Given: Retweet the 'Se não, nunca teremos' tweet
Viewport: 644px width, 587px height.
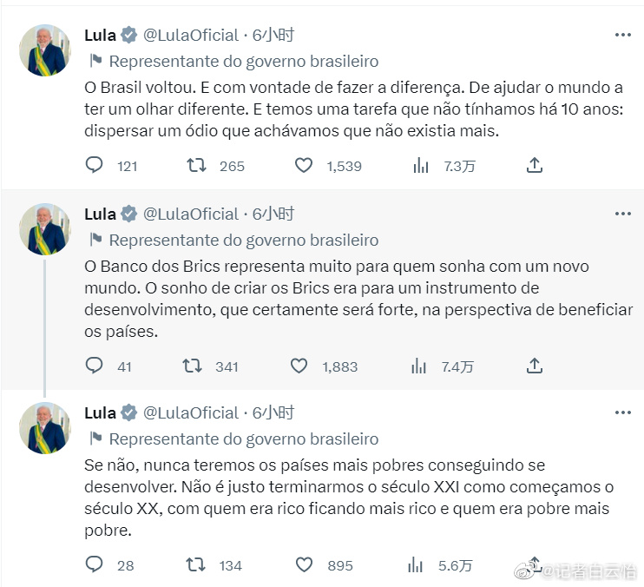Looking at the screenshot, I should pyautogui.click(x=196, y=564).
